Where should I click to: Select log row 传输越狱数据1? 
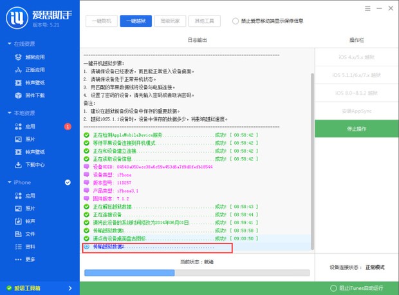coord(171,231)
